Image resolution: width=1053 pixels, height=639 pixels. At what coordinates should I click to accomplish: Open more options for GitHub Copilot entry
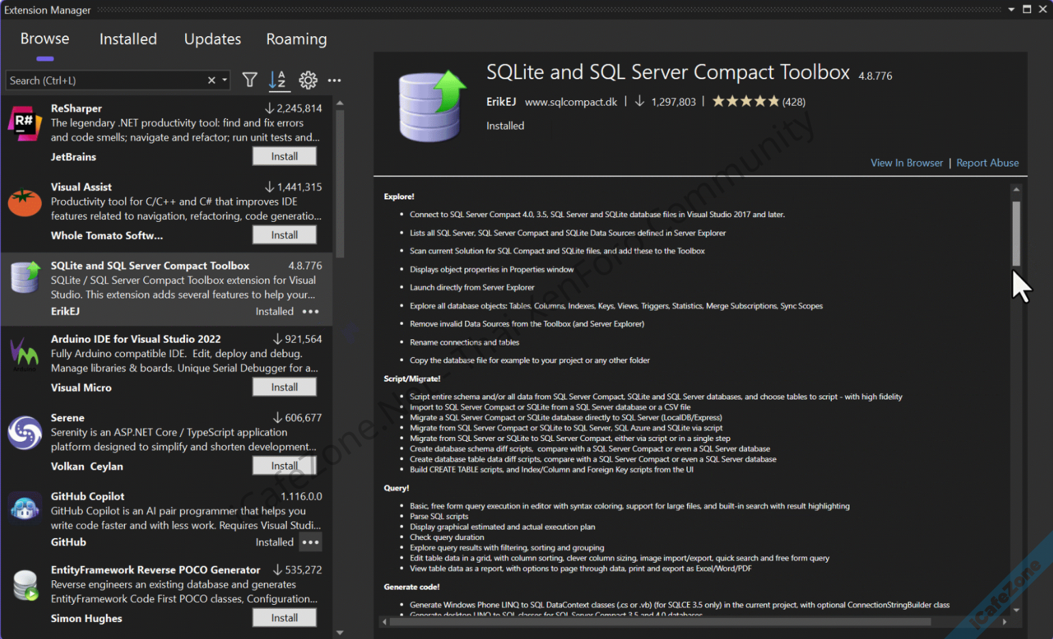(311, 542)
